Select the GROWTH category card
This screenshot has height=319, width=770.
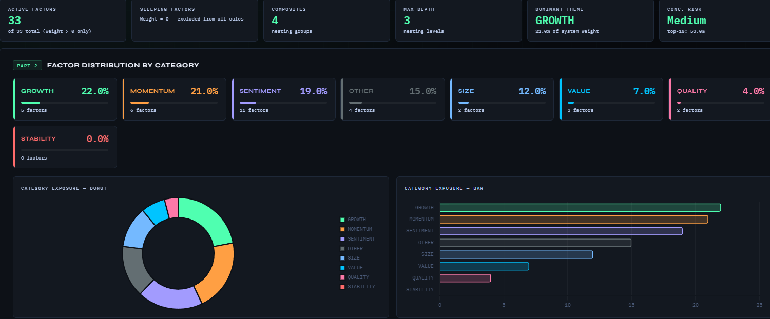(65, 99)
